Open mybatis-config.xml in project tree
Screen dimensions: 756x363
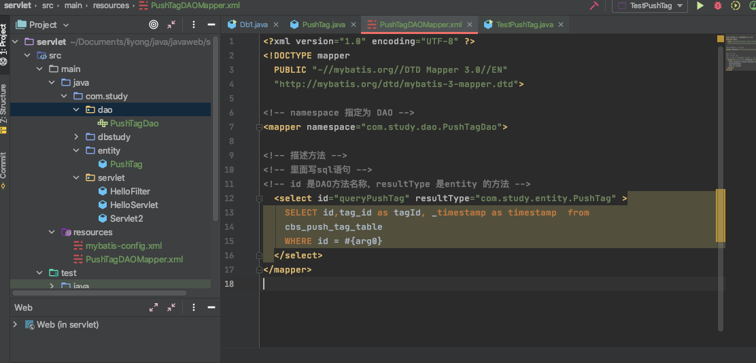(x=124, y=246)
